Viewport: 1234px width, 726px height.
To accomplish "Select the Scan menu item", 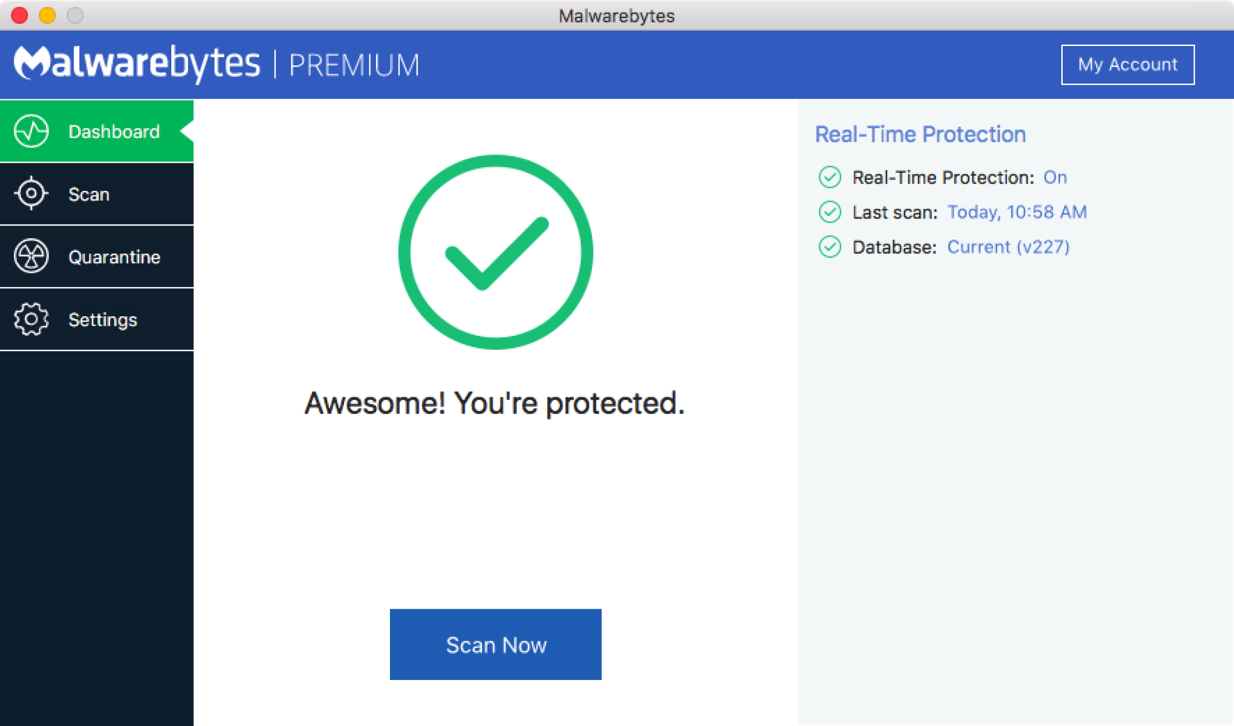I will [x=96, y=194].
